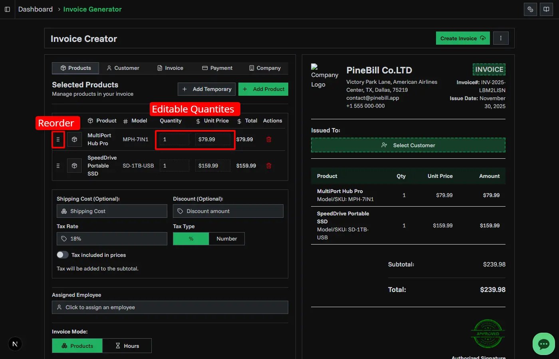This screenshot has width=559, height=359.
Task: Open the chat bubble in bottom right
Action: pos(543,344)
